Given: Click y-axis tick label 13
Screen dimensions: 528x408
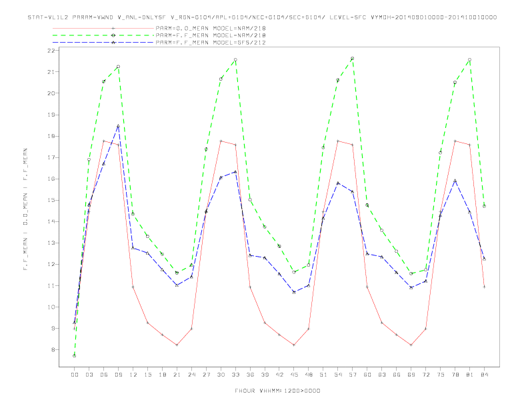Looking at the screenshot, I should pyautogui.click(x=51, y=243).
